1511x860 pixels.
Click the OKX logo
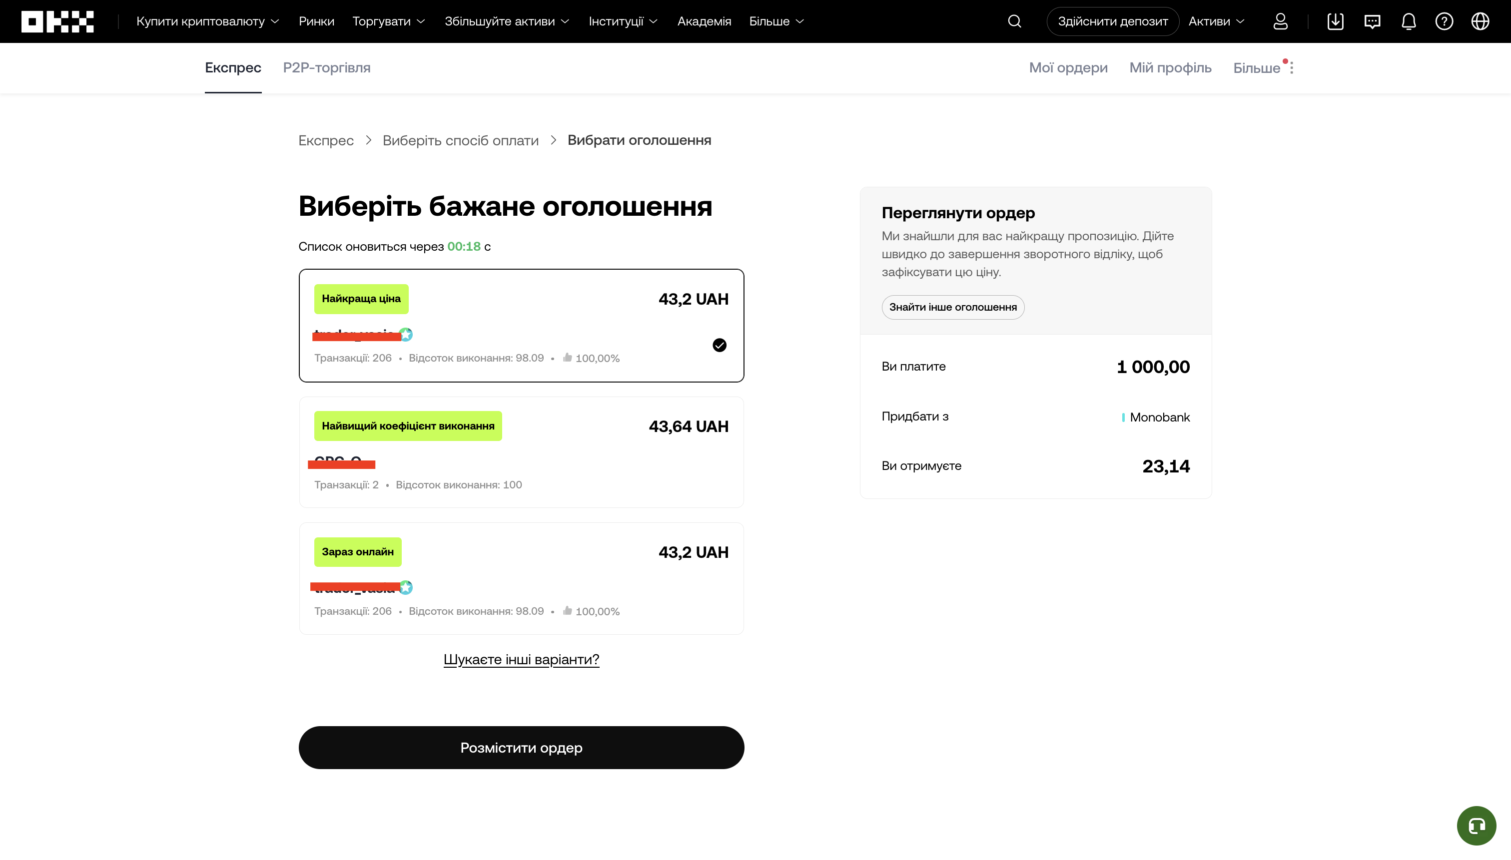tap(57, 21)
